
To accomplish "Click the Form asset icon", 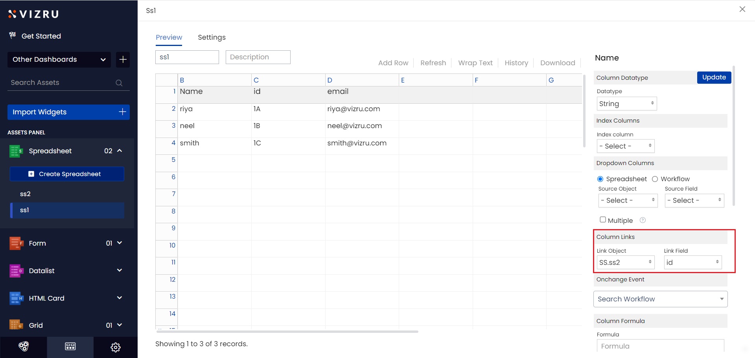I will pyautogui.click(x=15, y=244).
